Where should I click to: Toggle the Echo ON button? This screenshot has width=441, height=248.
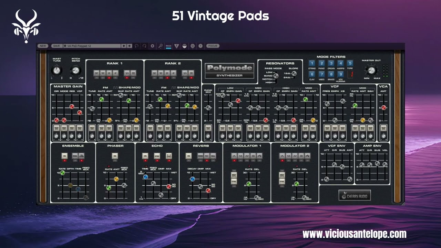(145, 156)
